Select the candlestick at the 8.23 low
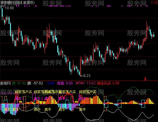 click(x=80, y=66)
